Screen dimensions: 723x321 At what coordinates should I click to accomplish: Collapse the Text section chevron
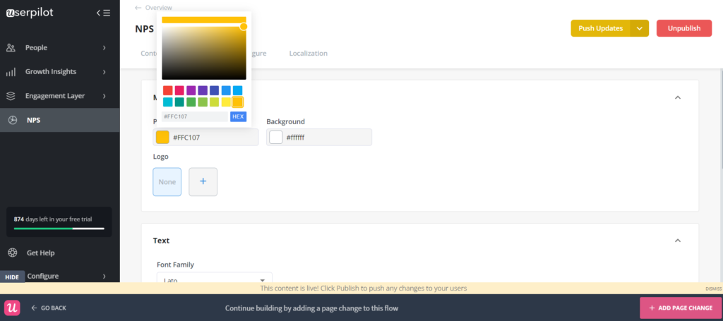[x=678, y=241]
